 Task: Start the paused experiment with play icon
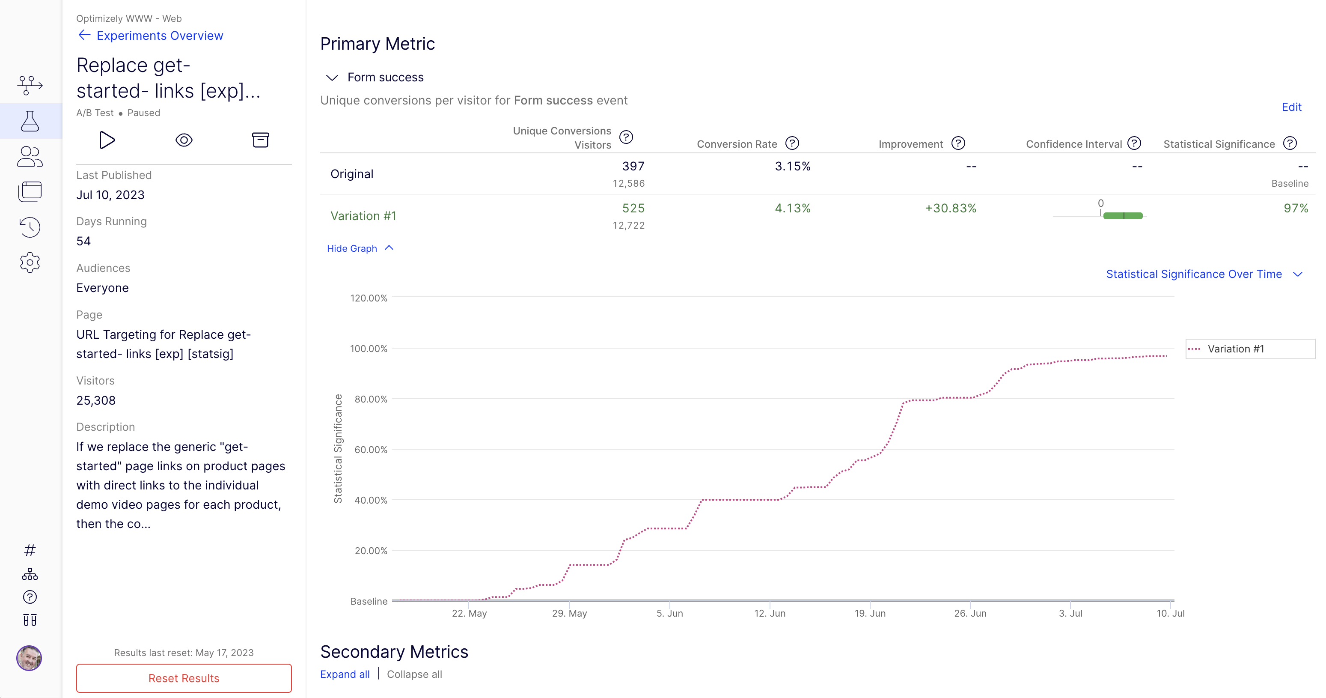click(107, 140)
